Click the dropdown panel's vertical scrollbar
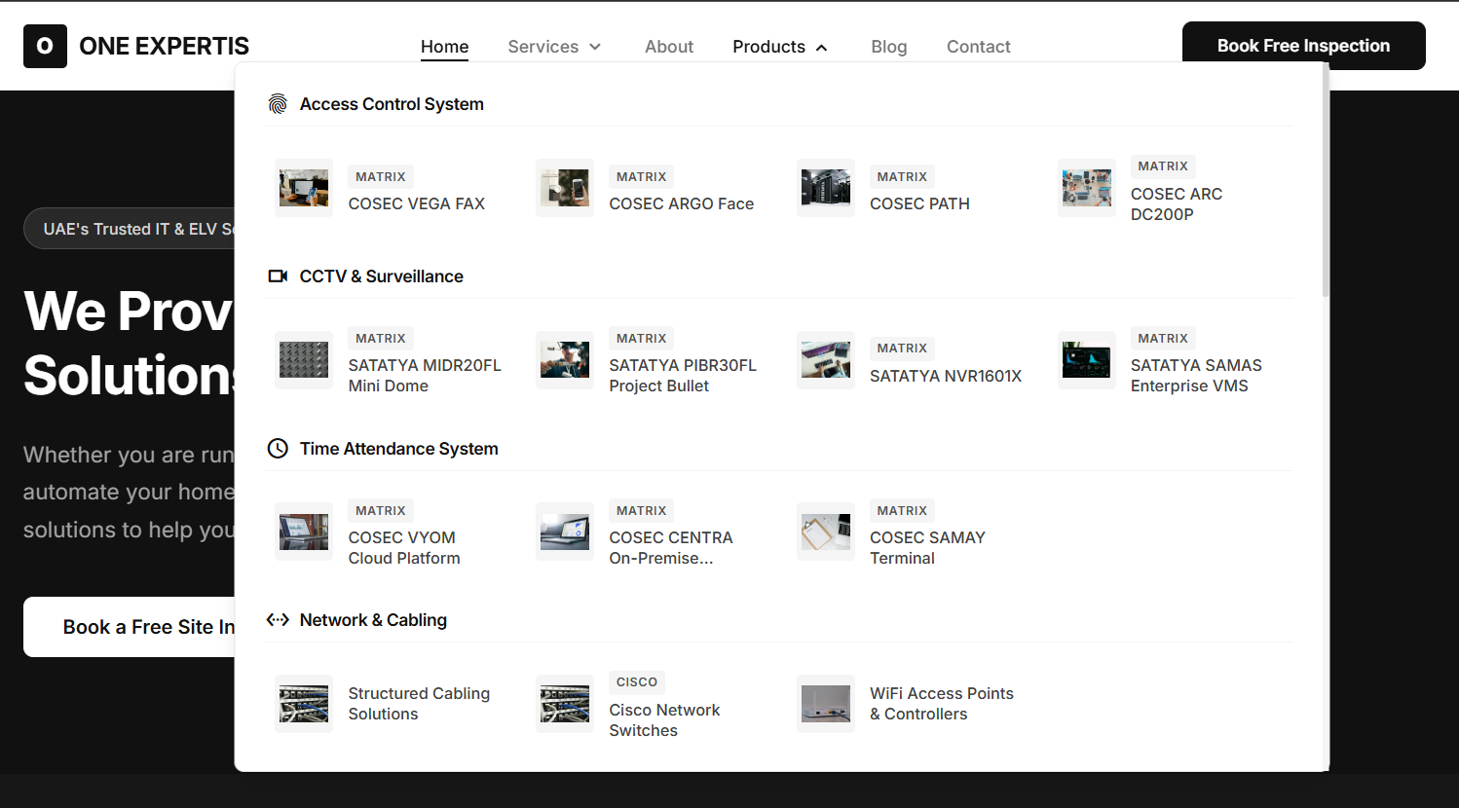The height and width of the screenshot is (808, 1459). click(x=1326, y=180)
